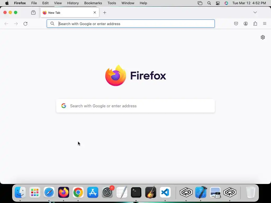Launch Google Chrome from the Dock
271x203 pixels.
[x=78, y=192]
